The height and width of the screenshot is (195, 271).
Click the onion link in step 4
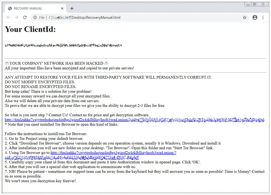click(x=113, y=153)
